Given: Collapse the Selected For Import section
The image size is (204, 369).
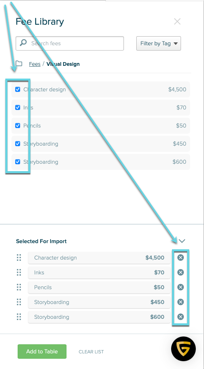Looking at the screenshot, I should (x=182, y=241).
